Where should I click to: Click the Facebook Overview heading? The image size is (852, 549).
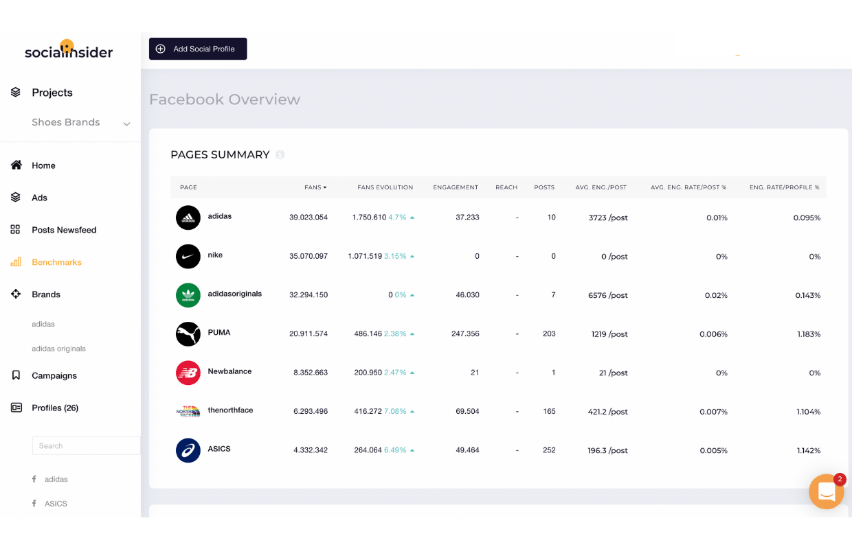tap(225, 100)
